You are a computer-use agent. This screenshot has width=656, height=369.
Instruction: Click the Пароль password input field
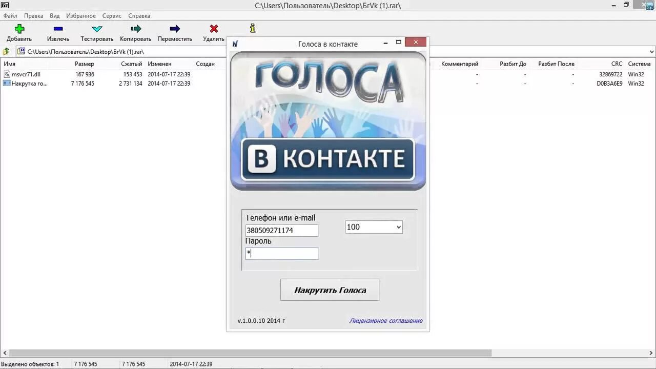(281, 253)
